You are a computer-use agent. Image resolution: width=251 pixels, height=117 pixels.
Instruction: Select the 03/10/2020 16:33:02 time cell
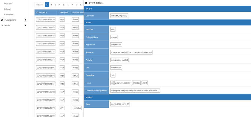[46, 92]
